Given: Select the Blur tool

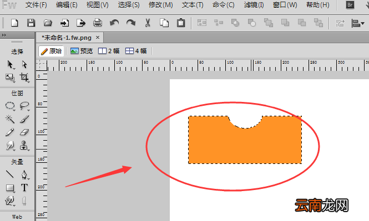Looking at the screenshot, I should coord(10,146).
